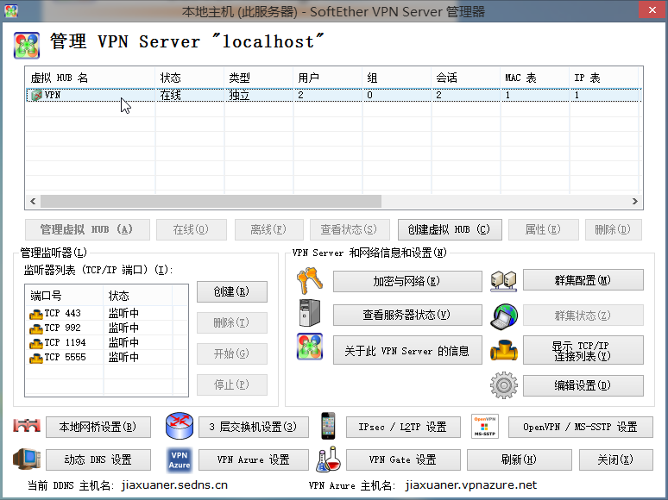The image size is (668, 500).
Task: Click the keys icon beside 加密与网络
Action: click(x=308, y=282)
